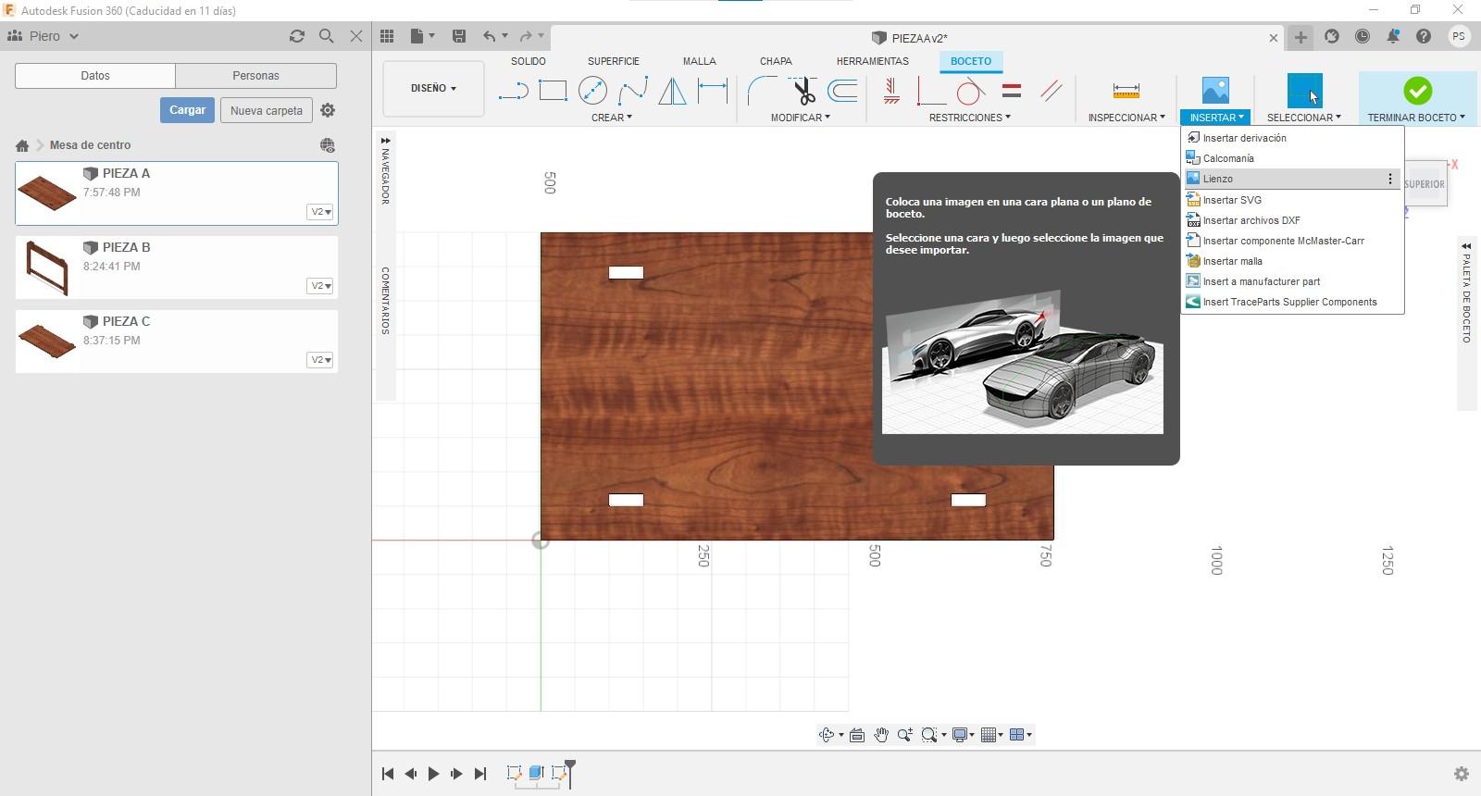Select the Line sketch tool
Screen dimensions: 1481x796
point(513,91)
